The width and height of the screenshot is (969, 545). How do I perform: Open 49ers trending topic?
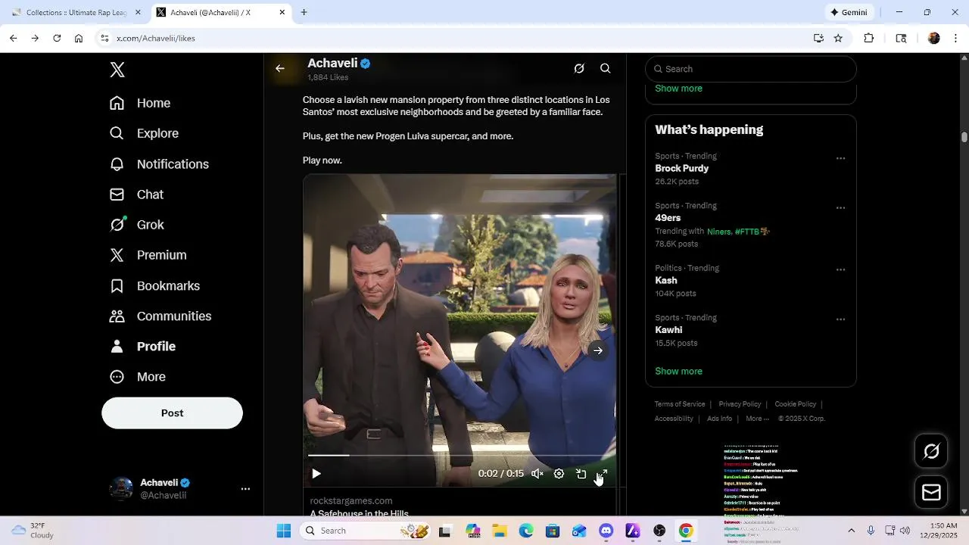click(668, 218)
